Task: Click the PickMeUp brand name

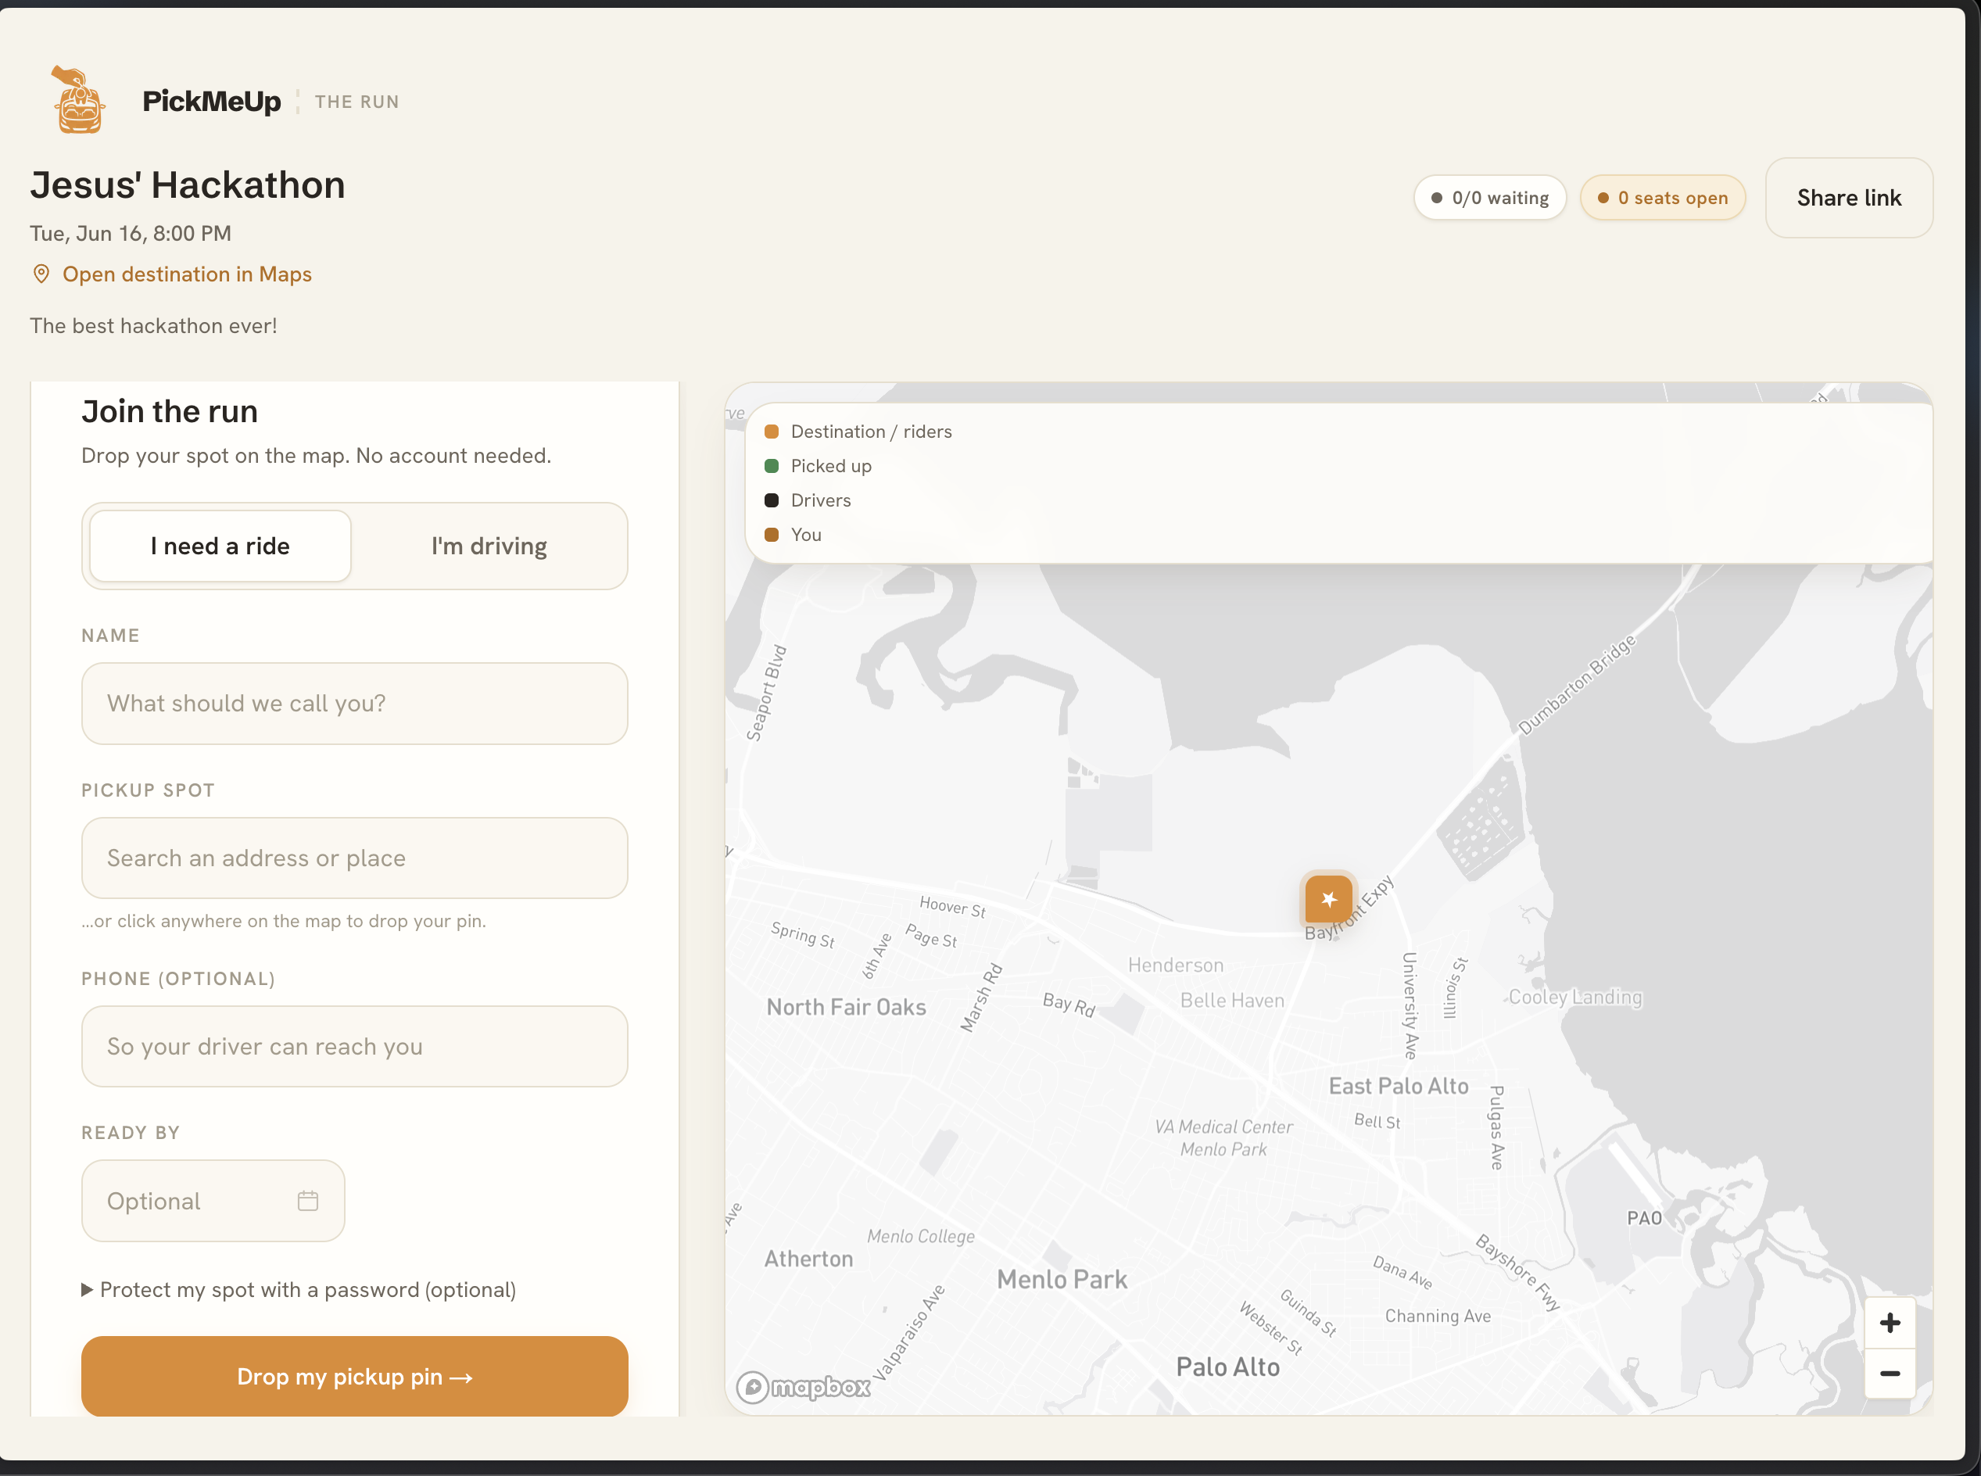Action: (x=212, y=101)
